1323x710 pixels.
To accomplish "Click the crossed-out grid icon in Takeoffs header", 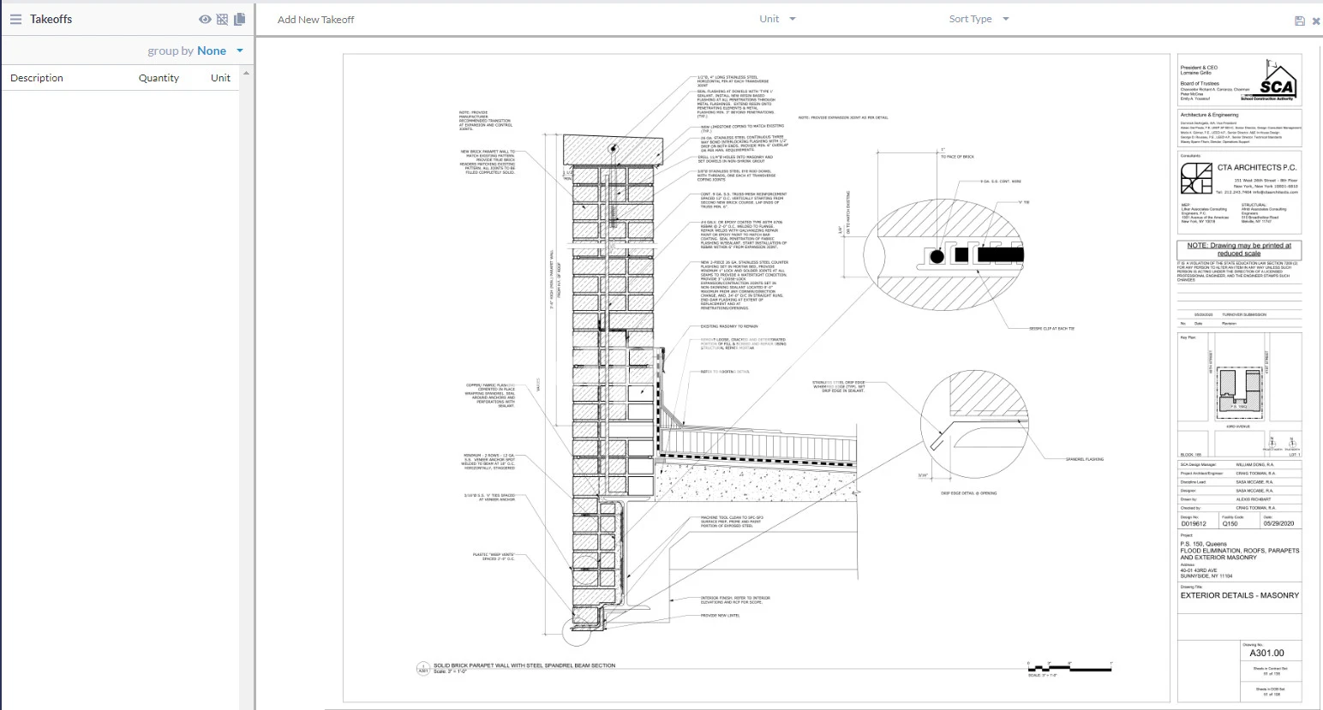I will pyautogui.click(x=222, y=19).
